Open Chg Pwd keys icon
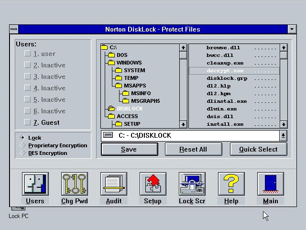The height and width of the screenshot is (230, 306). point(75,184)
